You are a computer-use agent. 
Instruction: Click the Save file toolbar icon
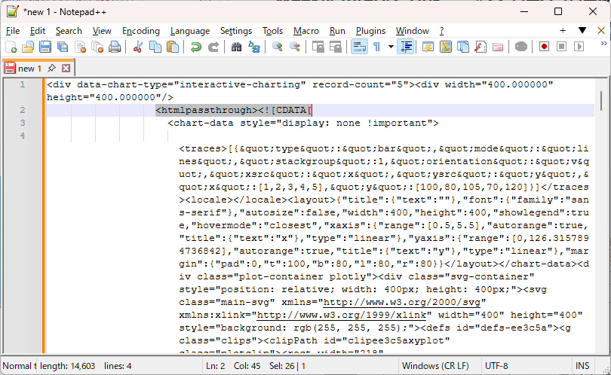point(45,47)
